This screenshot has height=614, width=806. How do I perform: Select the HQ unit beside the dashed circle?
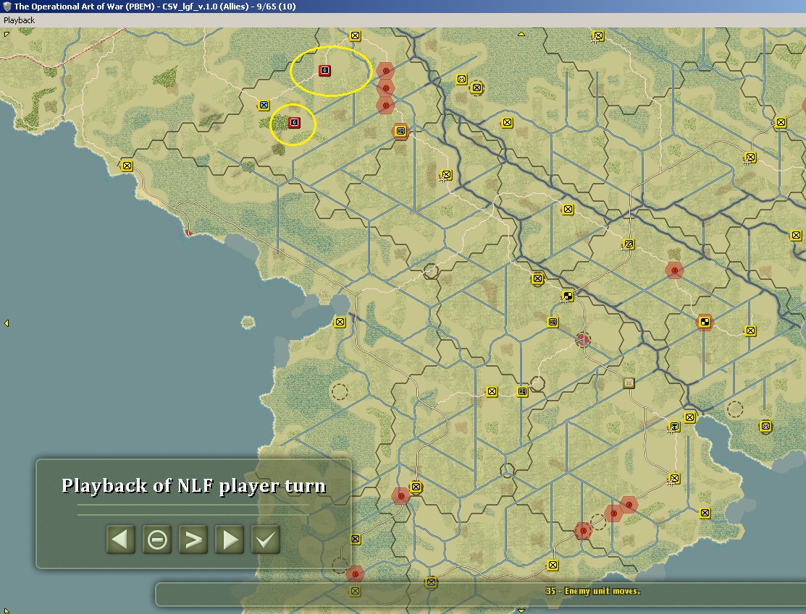click(x=522, y=392)
